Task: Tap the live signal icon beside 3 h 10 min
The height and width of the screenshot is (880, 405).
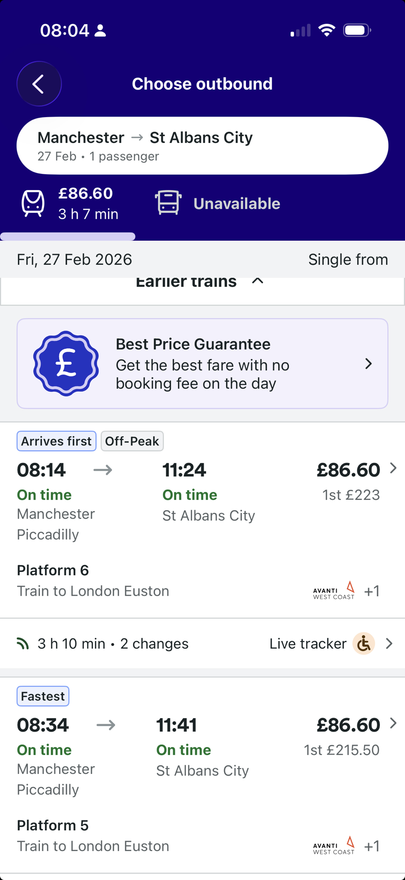Action: (23, 644)
